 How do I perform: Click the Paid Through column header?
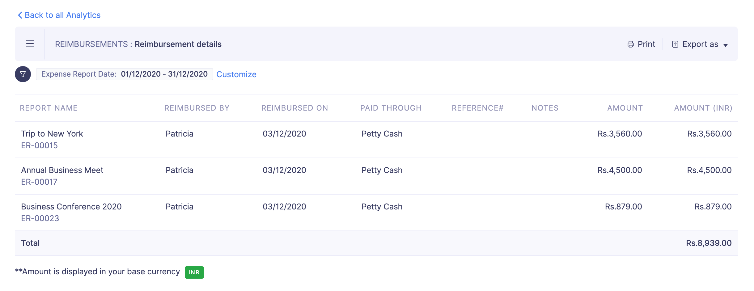(391, 108)
